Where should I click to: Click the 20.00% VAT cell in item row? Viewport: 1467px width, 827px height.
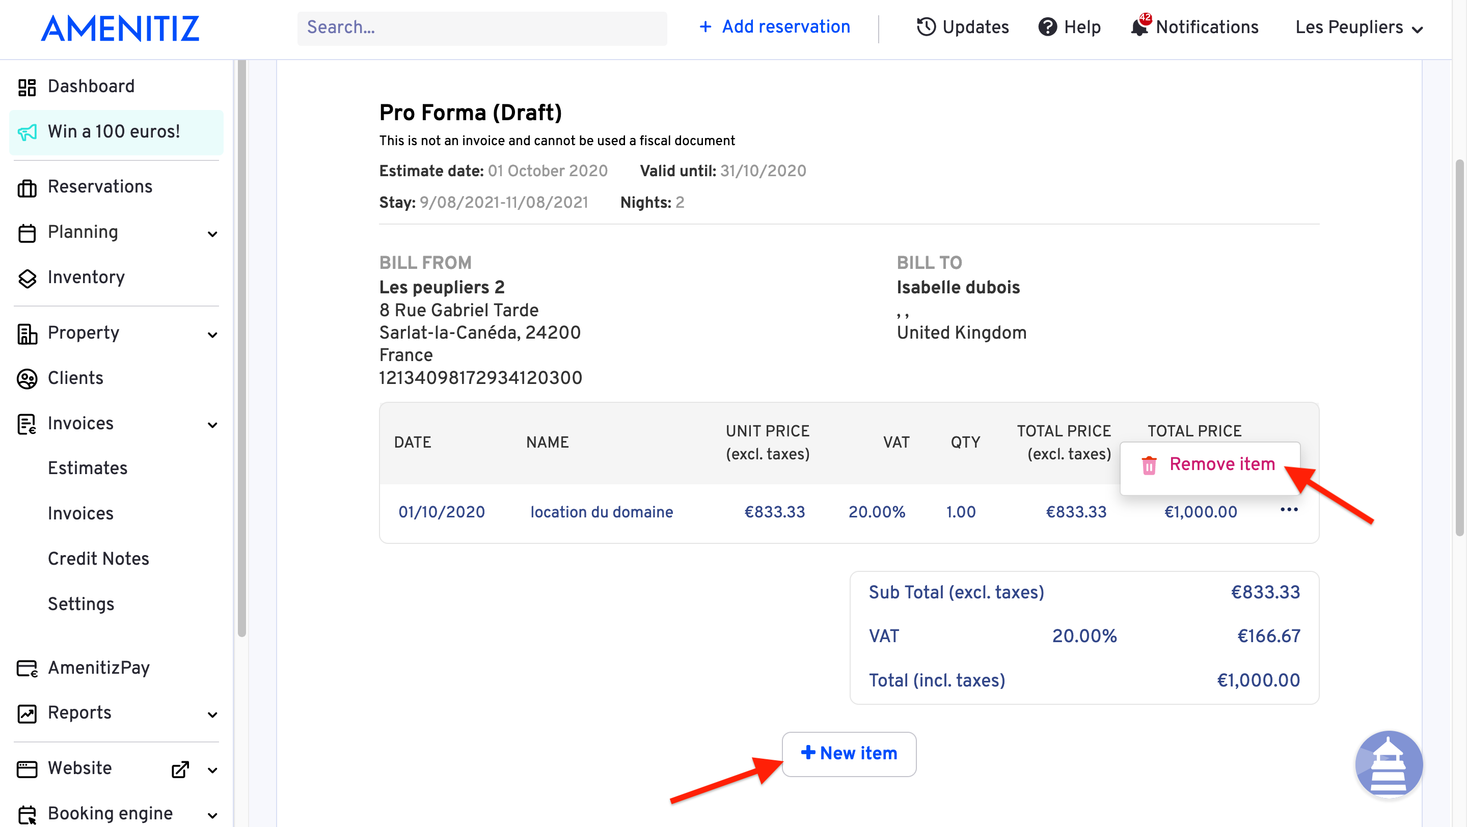(877, 512)
